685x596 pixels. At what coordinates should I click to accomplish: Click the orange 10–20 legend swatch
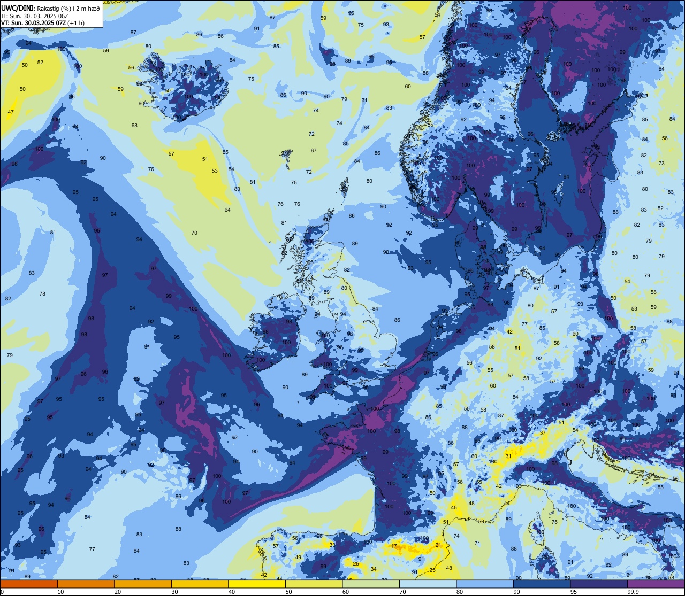[x=86, y=584]
